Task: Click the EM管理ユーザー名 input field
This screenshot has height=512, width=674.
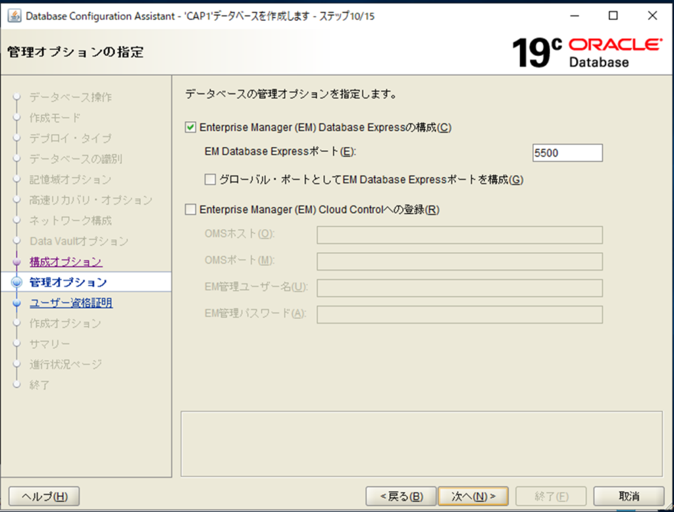Action: coord(459,288)
